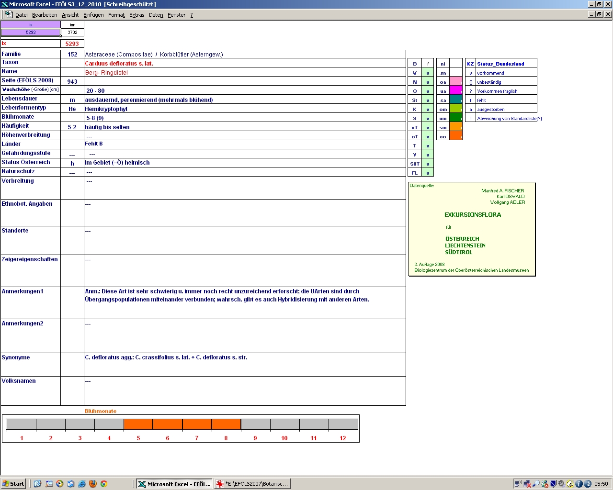613x490 pixels.
Task: Click the Anmerkungen1 note starting 'Anm.: Diese Art'
Action: [x=227, y=295]
